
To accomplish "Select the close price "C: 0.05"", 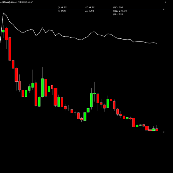I will click(x=62, y=11).
